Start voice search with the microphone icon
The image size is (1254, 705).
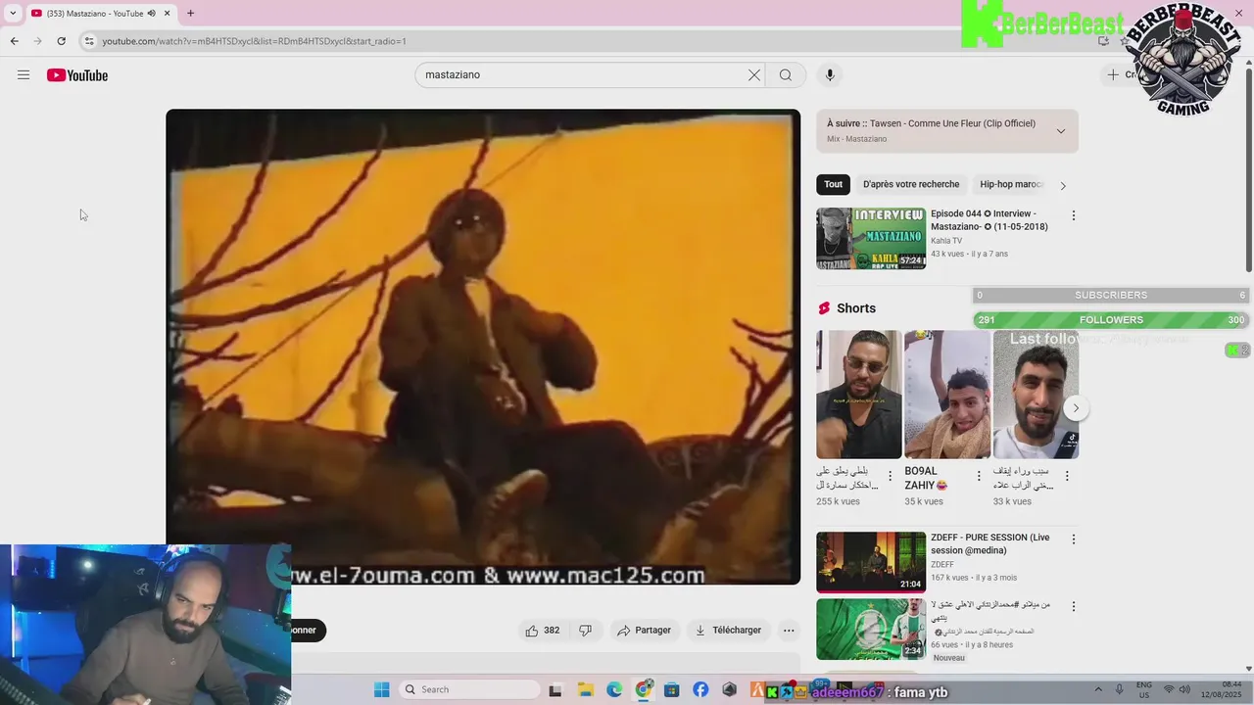(830, 75)
